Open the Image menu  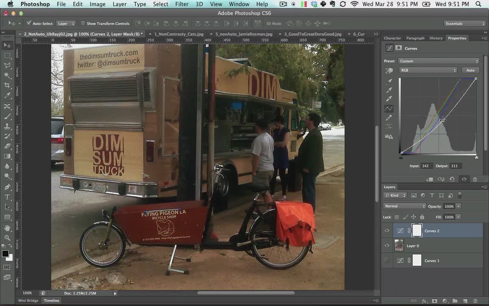point(97,4)
